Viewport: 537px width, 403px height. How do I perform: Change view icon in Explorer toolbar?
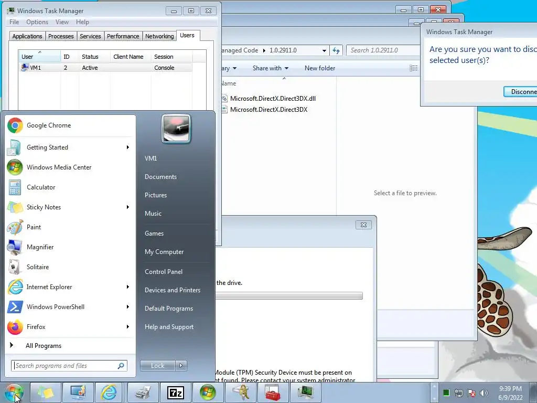(x=413, y=68)
